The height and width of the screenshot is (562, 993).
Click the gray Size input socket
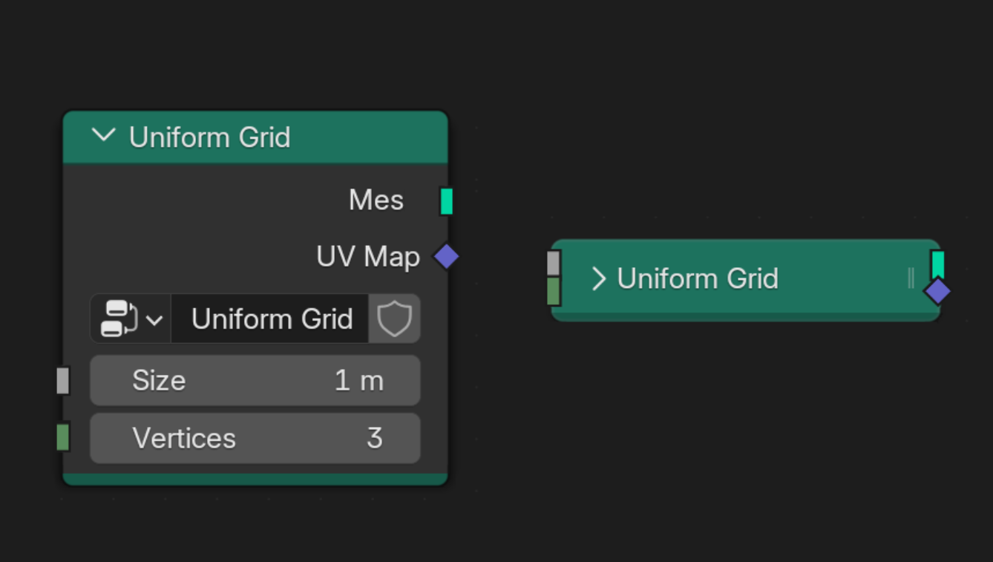(63, 380)
